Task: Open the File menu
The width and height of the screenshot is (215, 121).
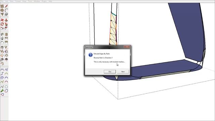Action: (2, 1)
